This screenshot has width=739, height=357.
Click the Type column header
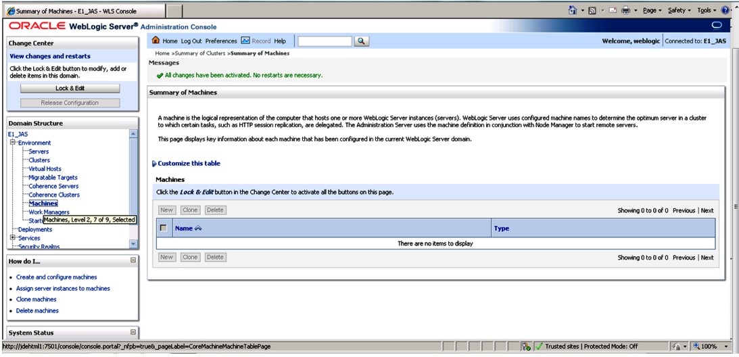pyautogui.click(x=502, y=229)
